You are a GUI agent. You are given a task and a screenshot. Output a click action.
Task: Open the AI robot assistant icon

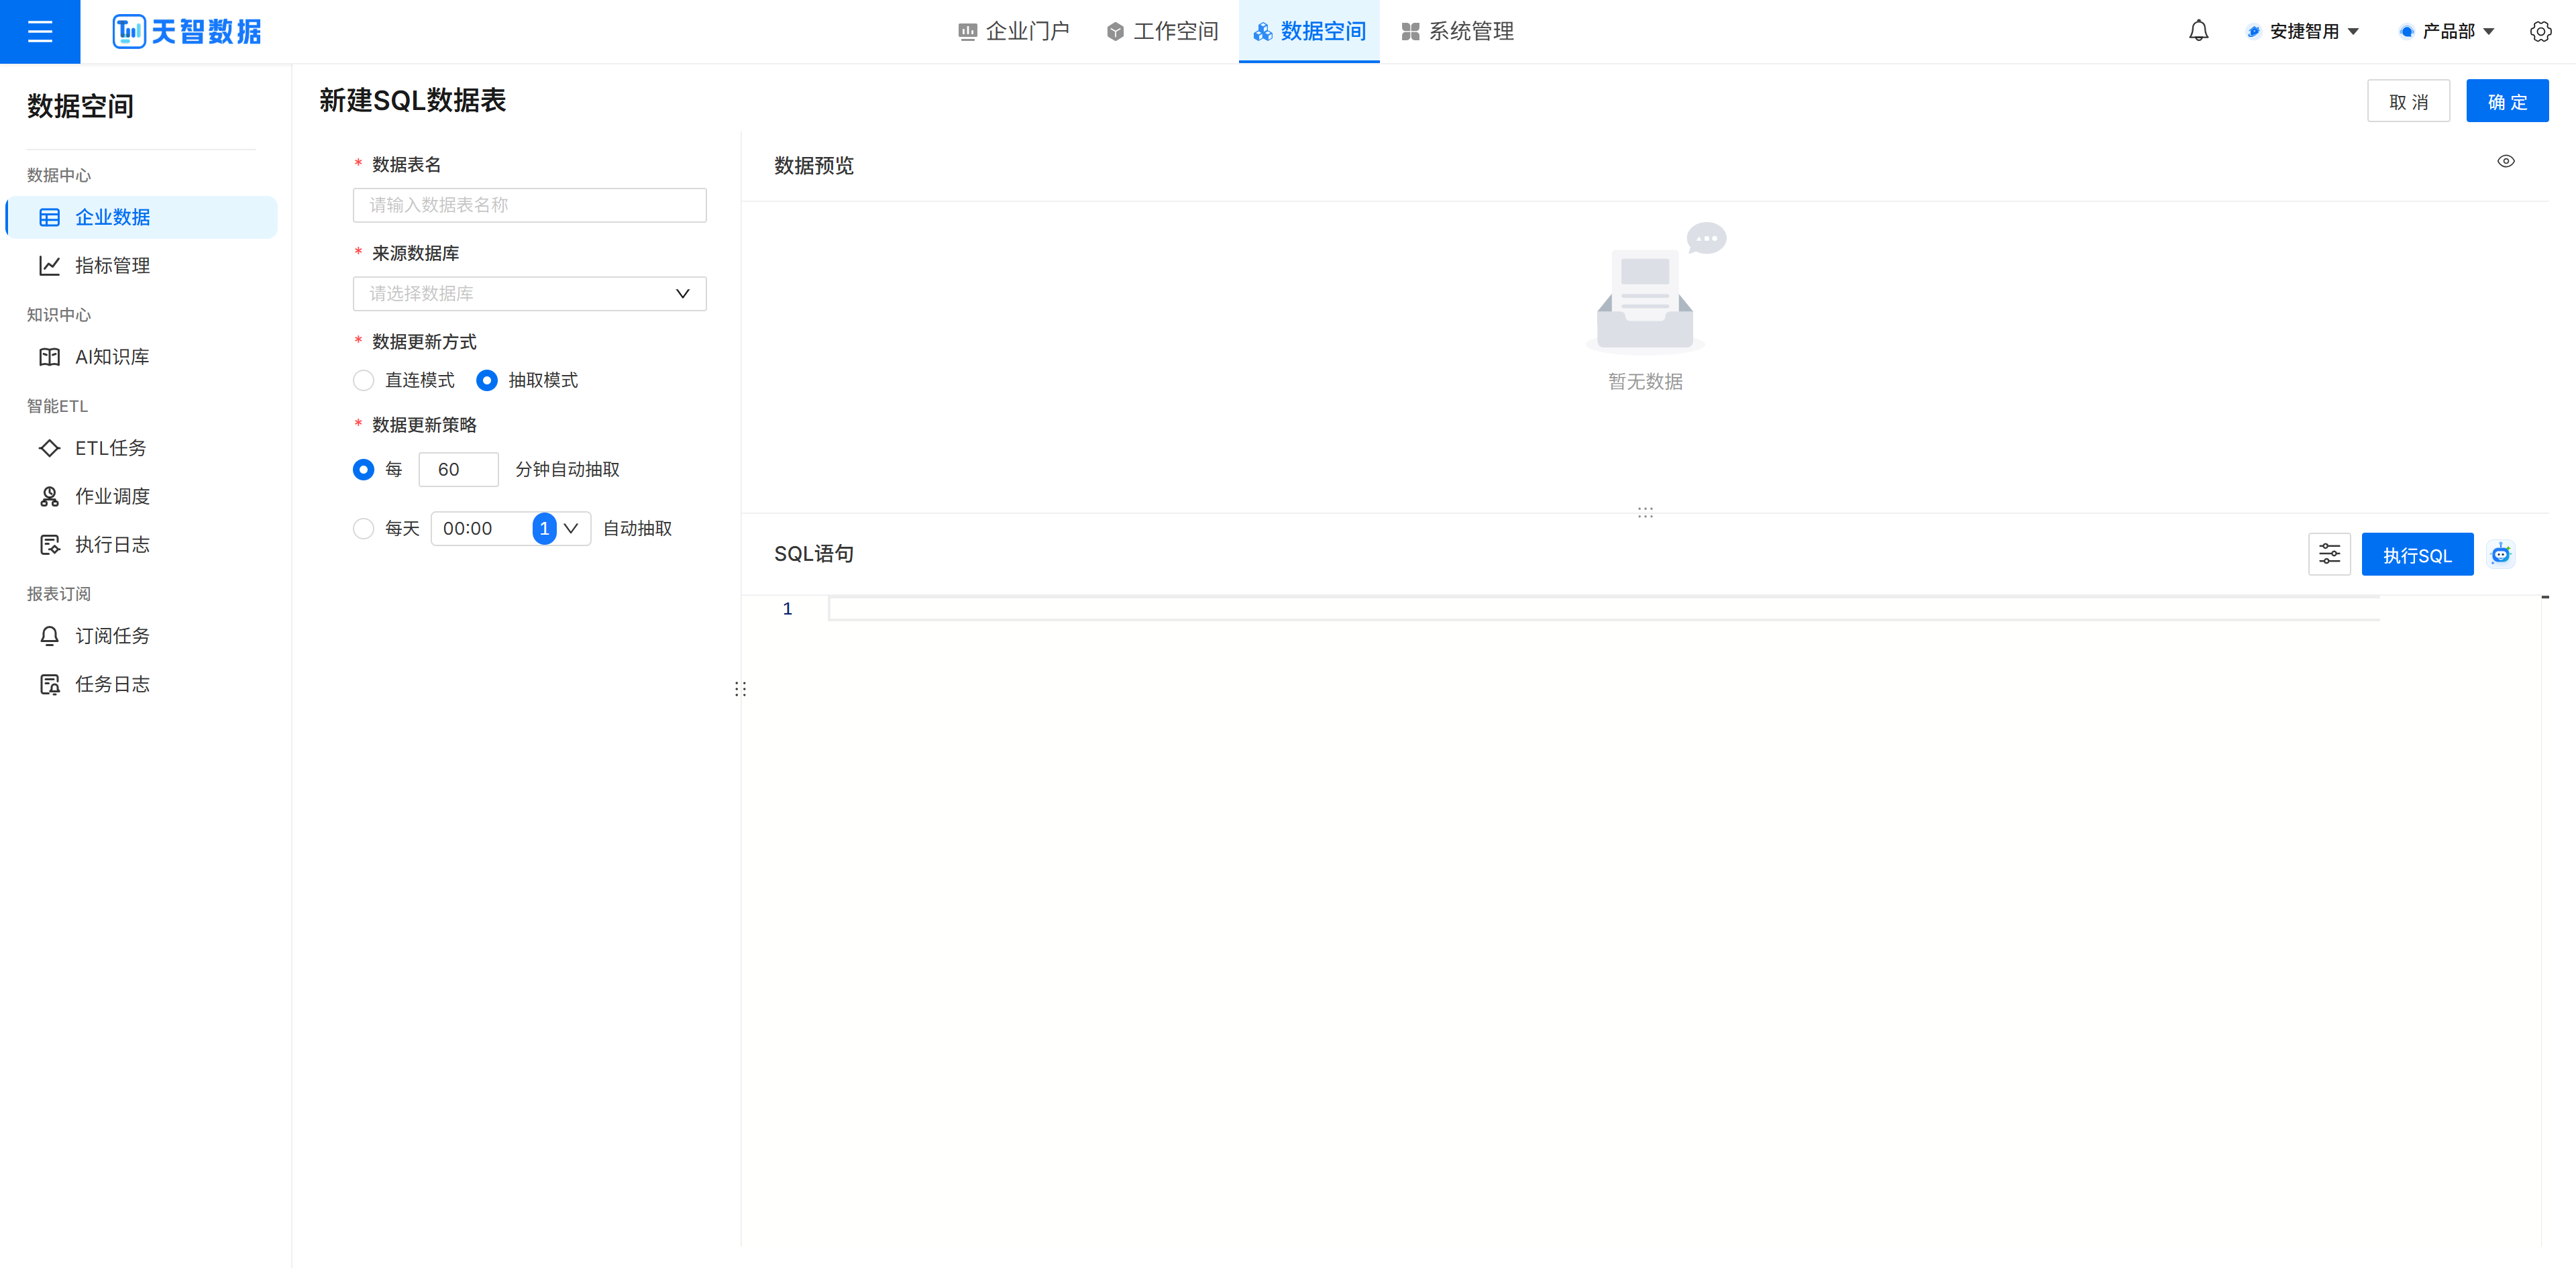coord(2500,554)
